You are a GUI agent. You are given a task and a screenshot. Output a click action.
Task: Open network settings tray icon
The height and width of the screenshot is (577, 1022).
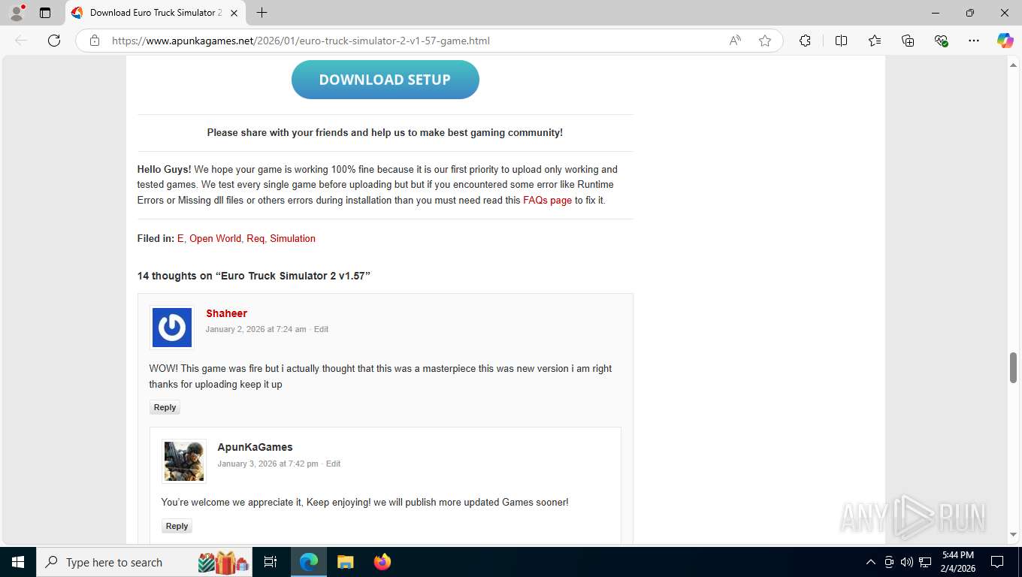[x=926, y=562]
